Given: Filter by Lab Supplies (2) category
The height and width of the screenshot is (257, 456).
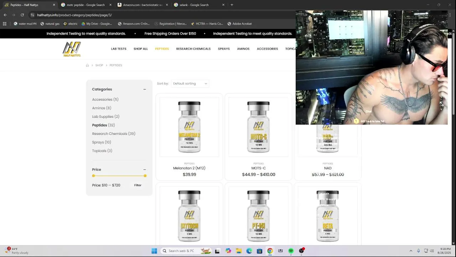Looking at the screenshot, I should 105,117.
